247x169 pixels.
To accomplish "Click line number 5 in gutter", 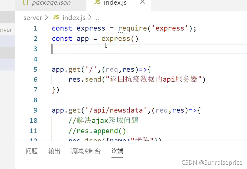I will [x=36, y=70].
